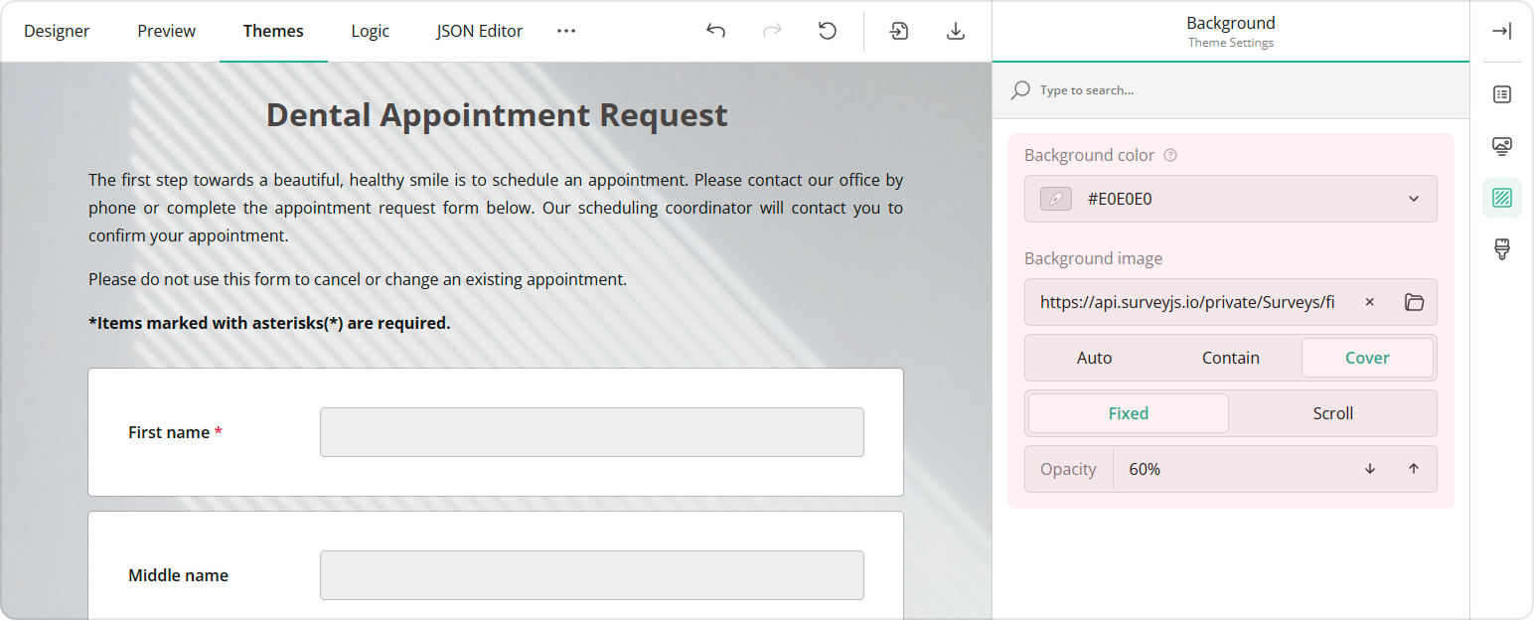Collapse the Theme Settings sidebar
This screenshot has height=620, width=1534.
1502,31
